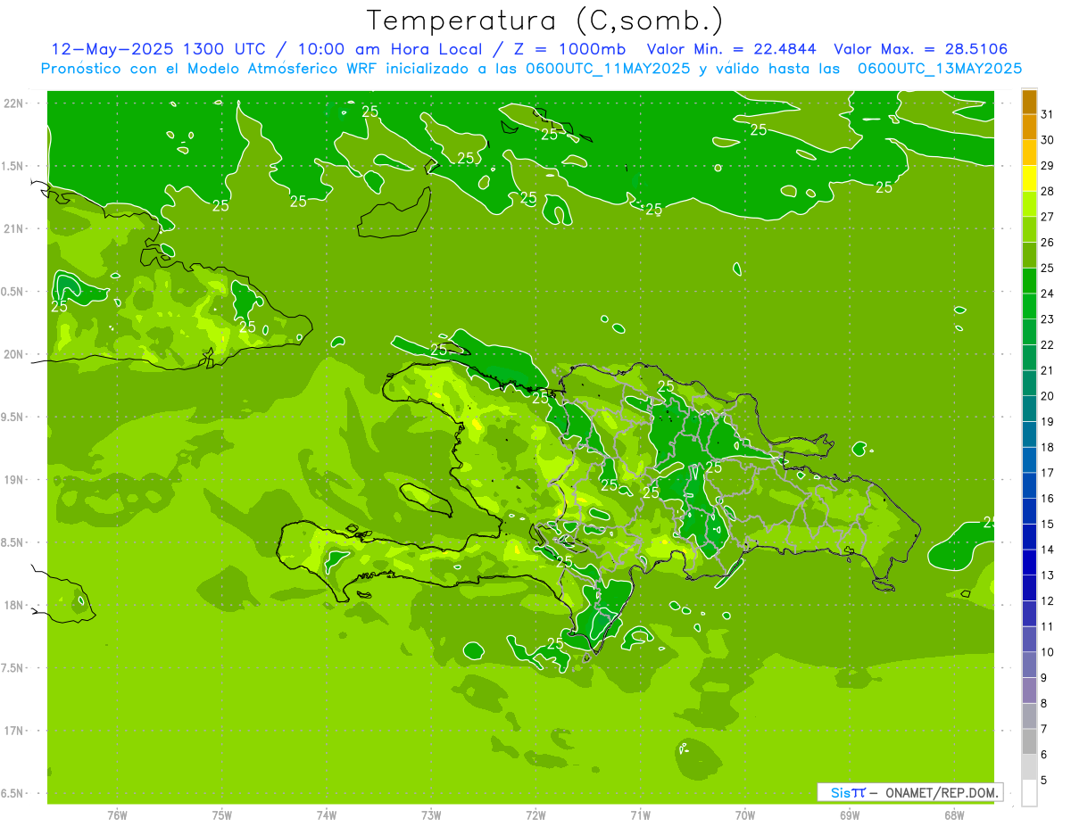Select the valid-until time "0600UTC_13MAY2025"
The height and width of the screenshot is (827, 1071).
point(939,68)
